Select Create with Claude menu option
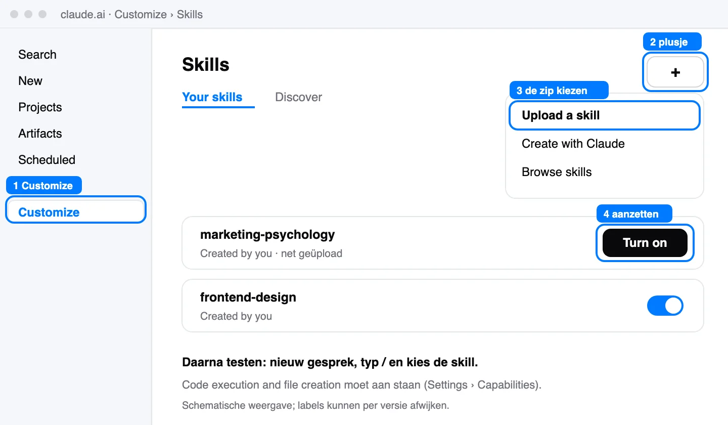The image size is (728, 425). point(573,144)
